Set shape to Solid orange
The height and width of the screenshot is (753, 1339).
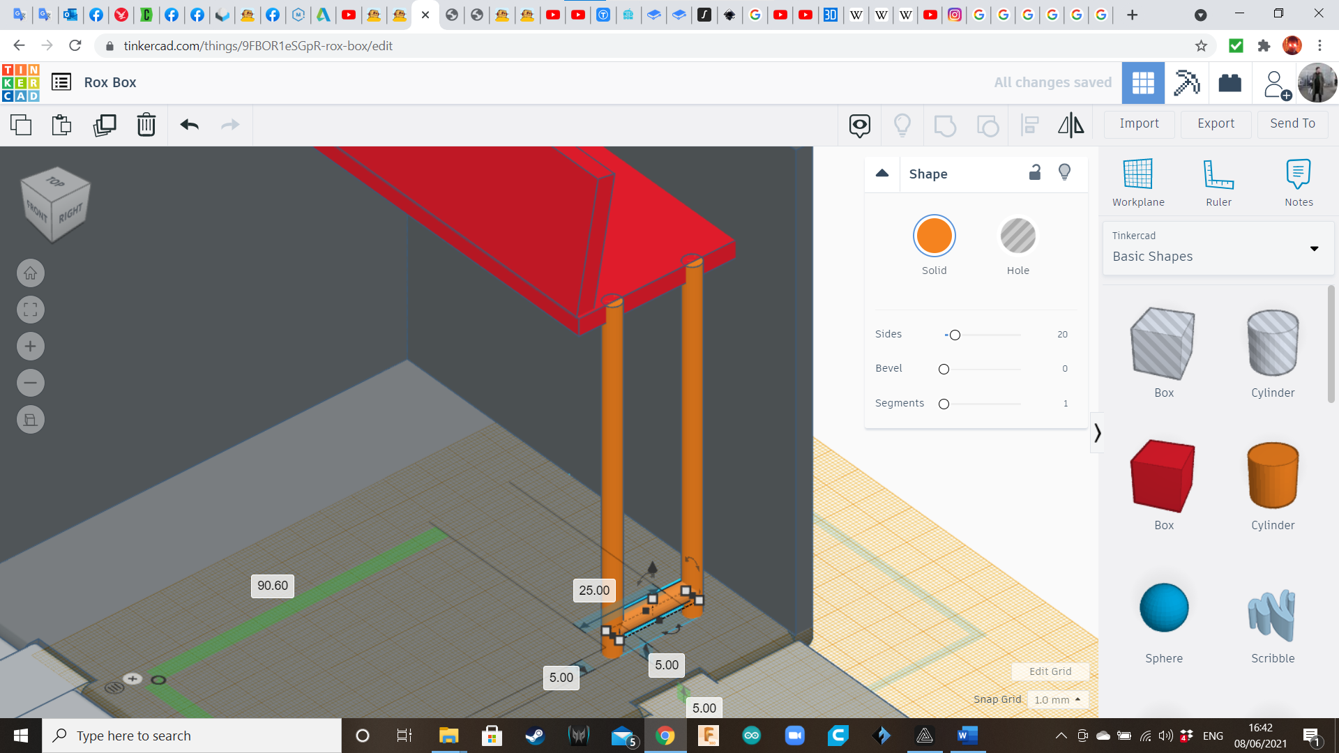(x=934, y=236)
